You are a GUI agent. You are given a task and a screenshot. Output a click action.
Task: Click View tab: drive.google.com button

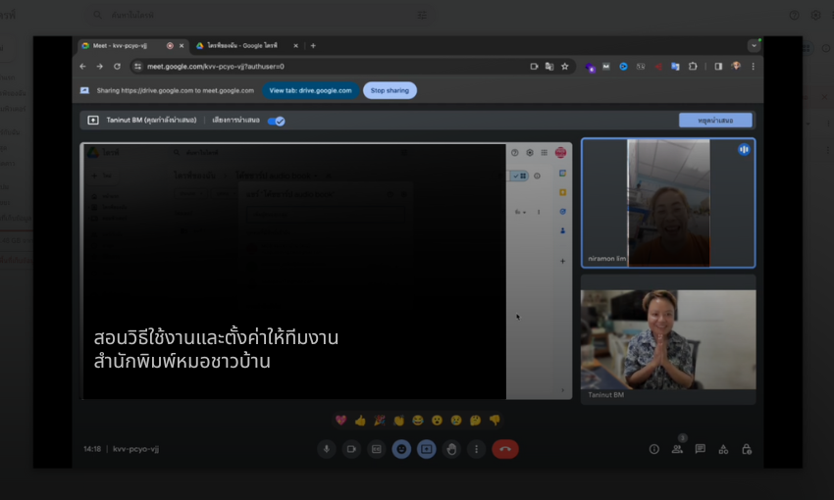pyautogui.click(x=310, y=90)
